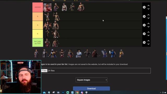Open settings gear for the red top tier
The image size is (167, 94).
[144, 7]
